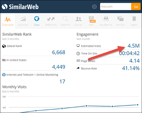Select the Overview tab
This screenshot has height=113, width=142.
(x=8, y=21)
